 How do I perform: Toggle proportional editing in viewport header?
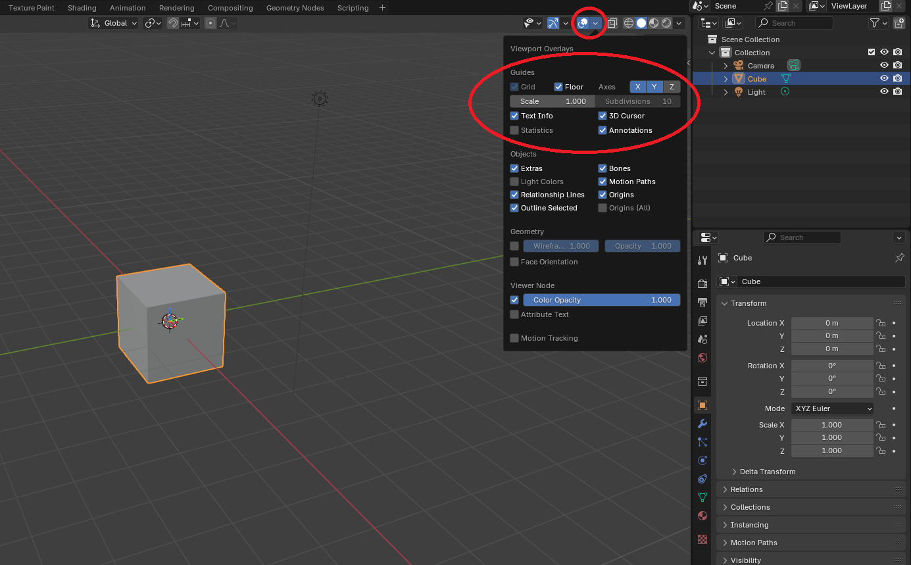210,23
